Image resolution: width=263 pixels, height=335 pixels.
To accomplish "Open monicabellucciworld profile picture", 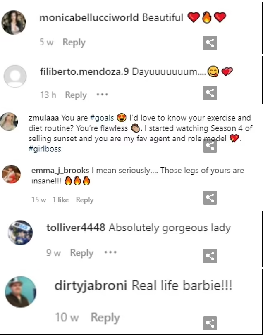I will point(14,22).
